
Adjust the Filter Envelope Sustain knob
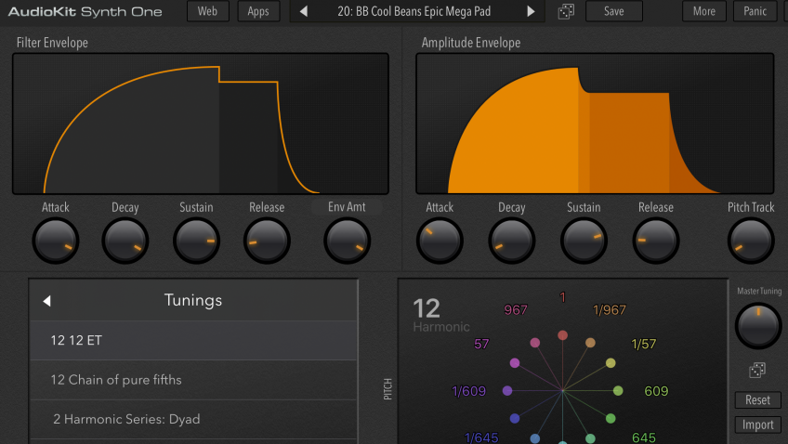coord(196,241)
